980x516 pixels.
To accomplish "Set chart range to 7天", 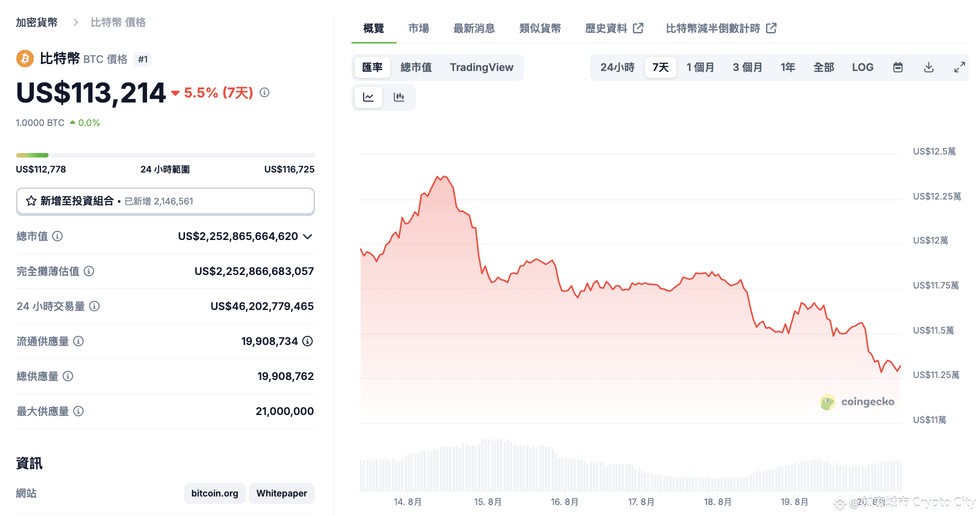I will tap(660, 67).
